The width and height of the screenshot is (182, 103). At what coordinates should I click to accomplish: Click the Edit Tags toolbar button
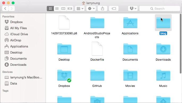(x=114, y=8)
